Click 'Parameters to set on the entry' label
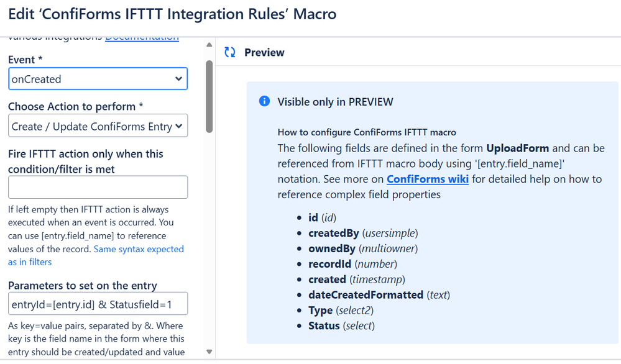The width and height of the screenshot is (621, 364). point(83,286)
